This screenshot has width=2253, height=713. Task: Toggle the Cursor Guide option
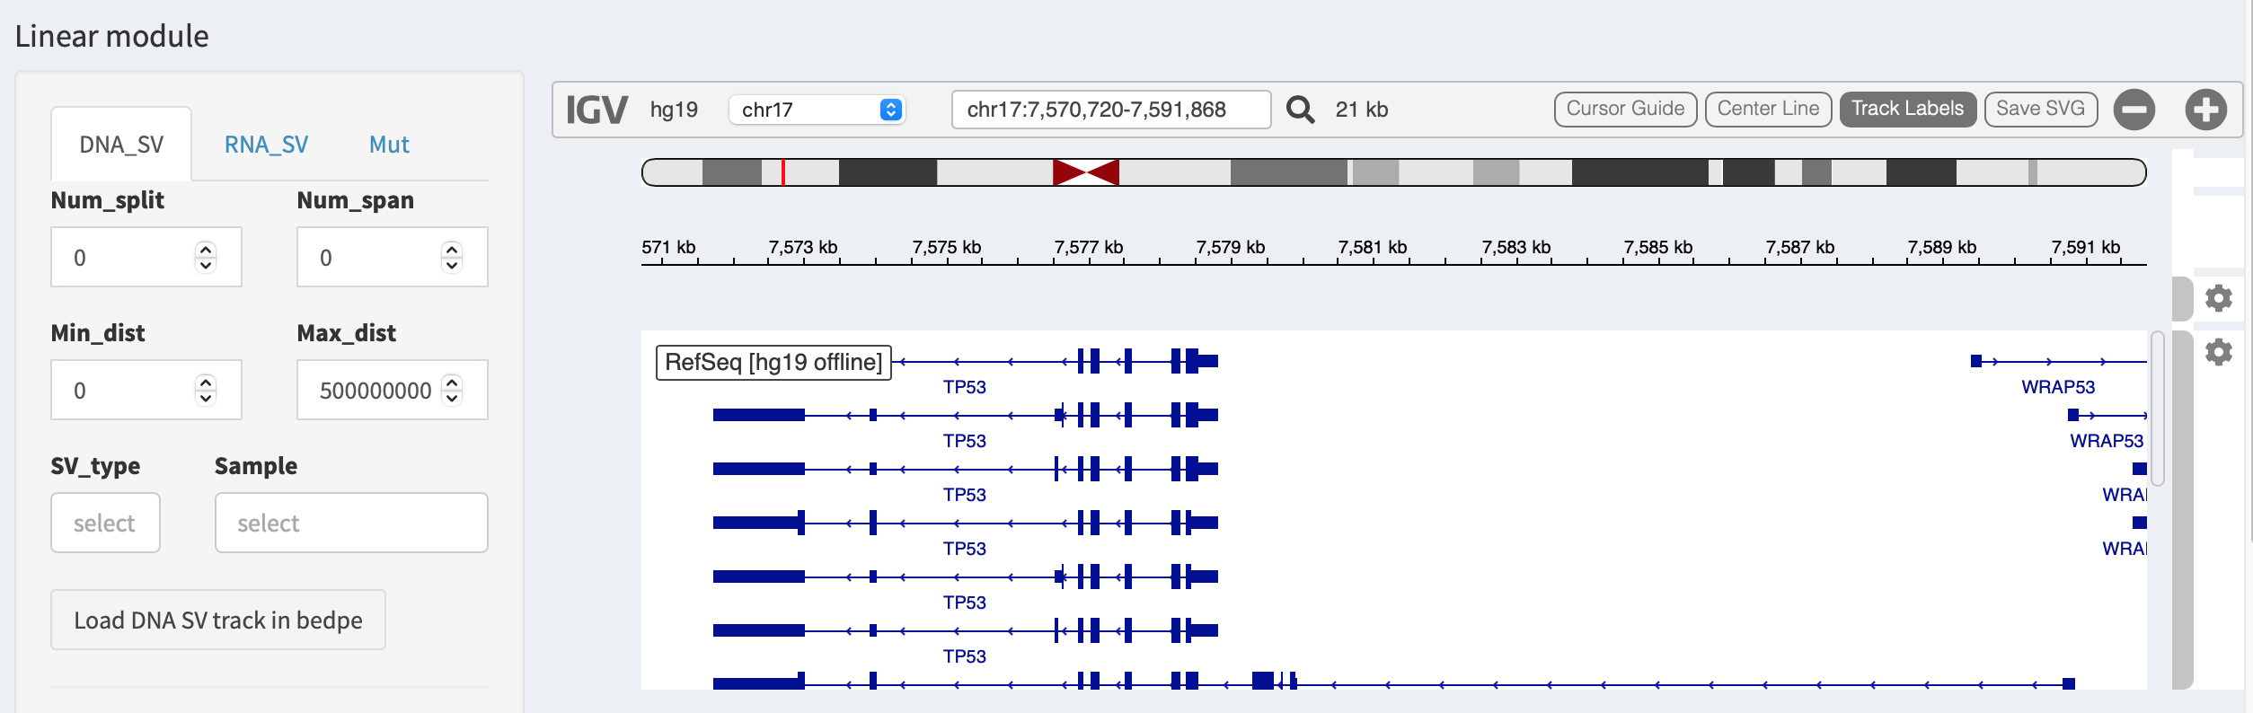(x=1626, y=110)
